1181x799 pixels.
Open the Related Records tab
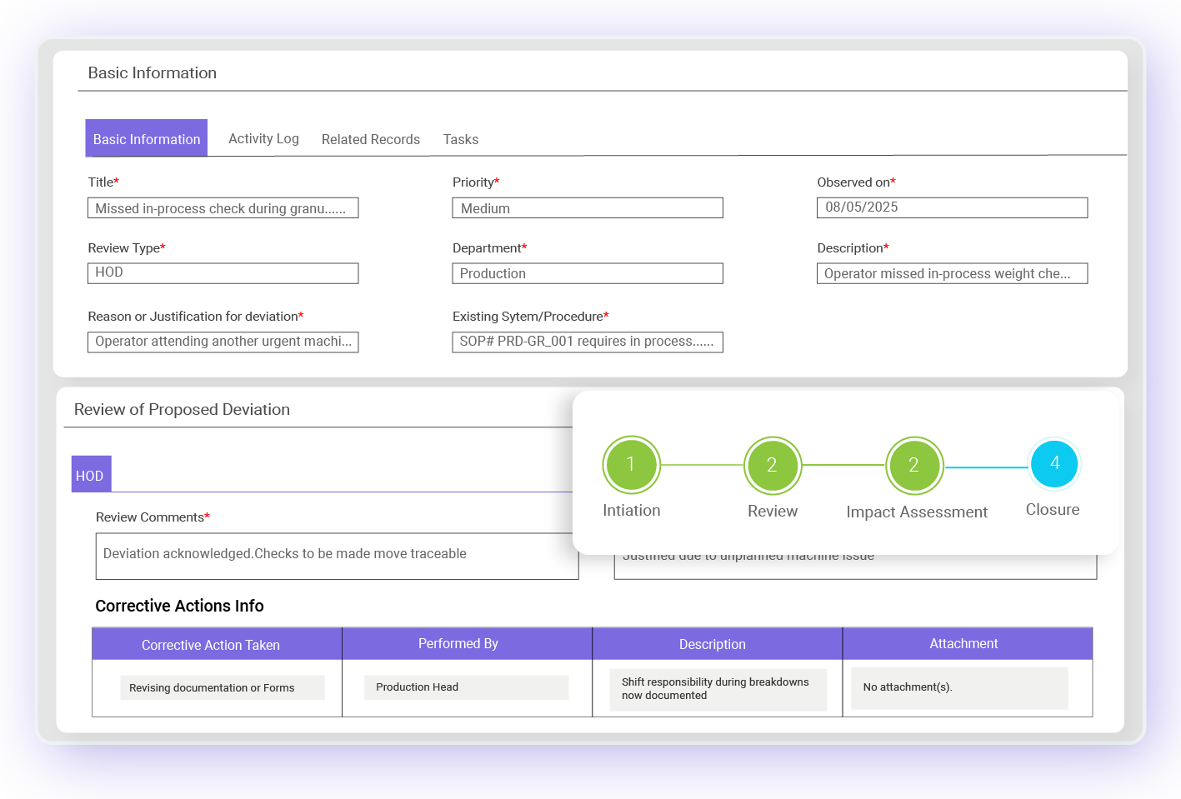(371, 139)
